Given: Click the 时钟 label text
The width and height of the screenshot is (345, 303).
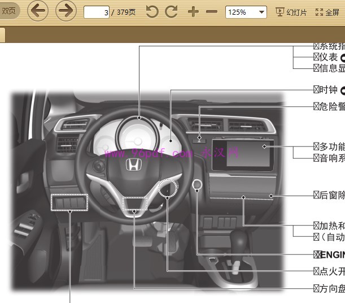Looking at the screenshot, I should pos(328,90).
